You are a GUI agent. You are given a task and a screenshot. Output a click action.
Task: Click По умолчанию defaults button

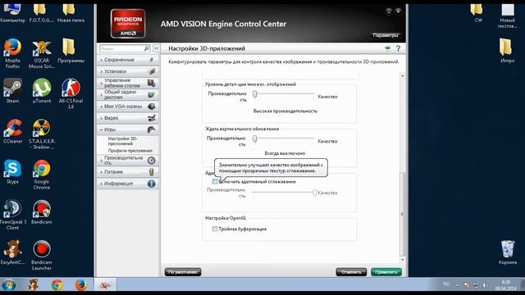pos(183,272)
